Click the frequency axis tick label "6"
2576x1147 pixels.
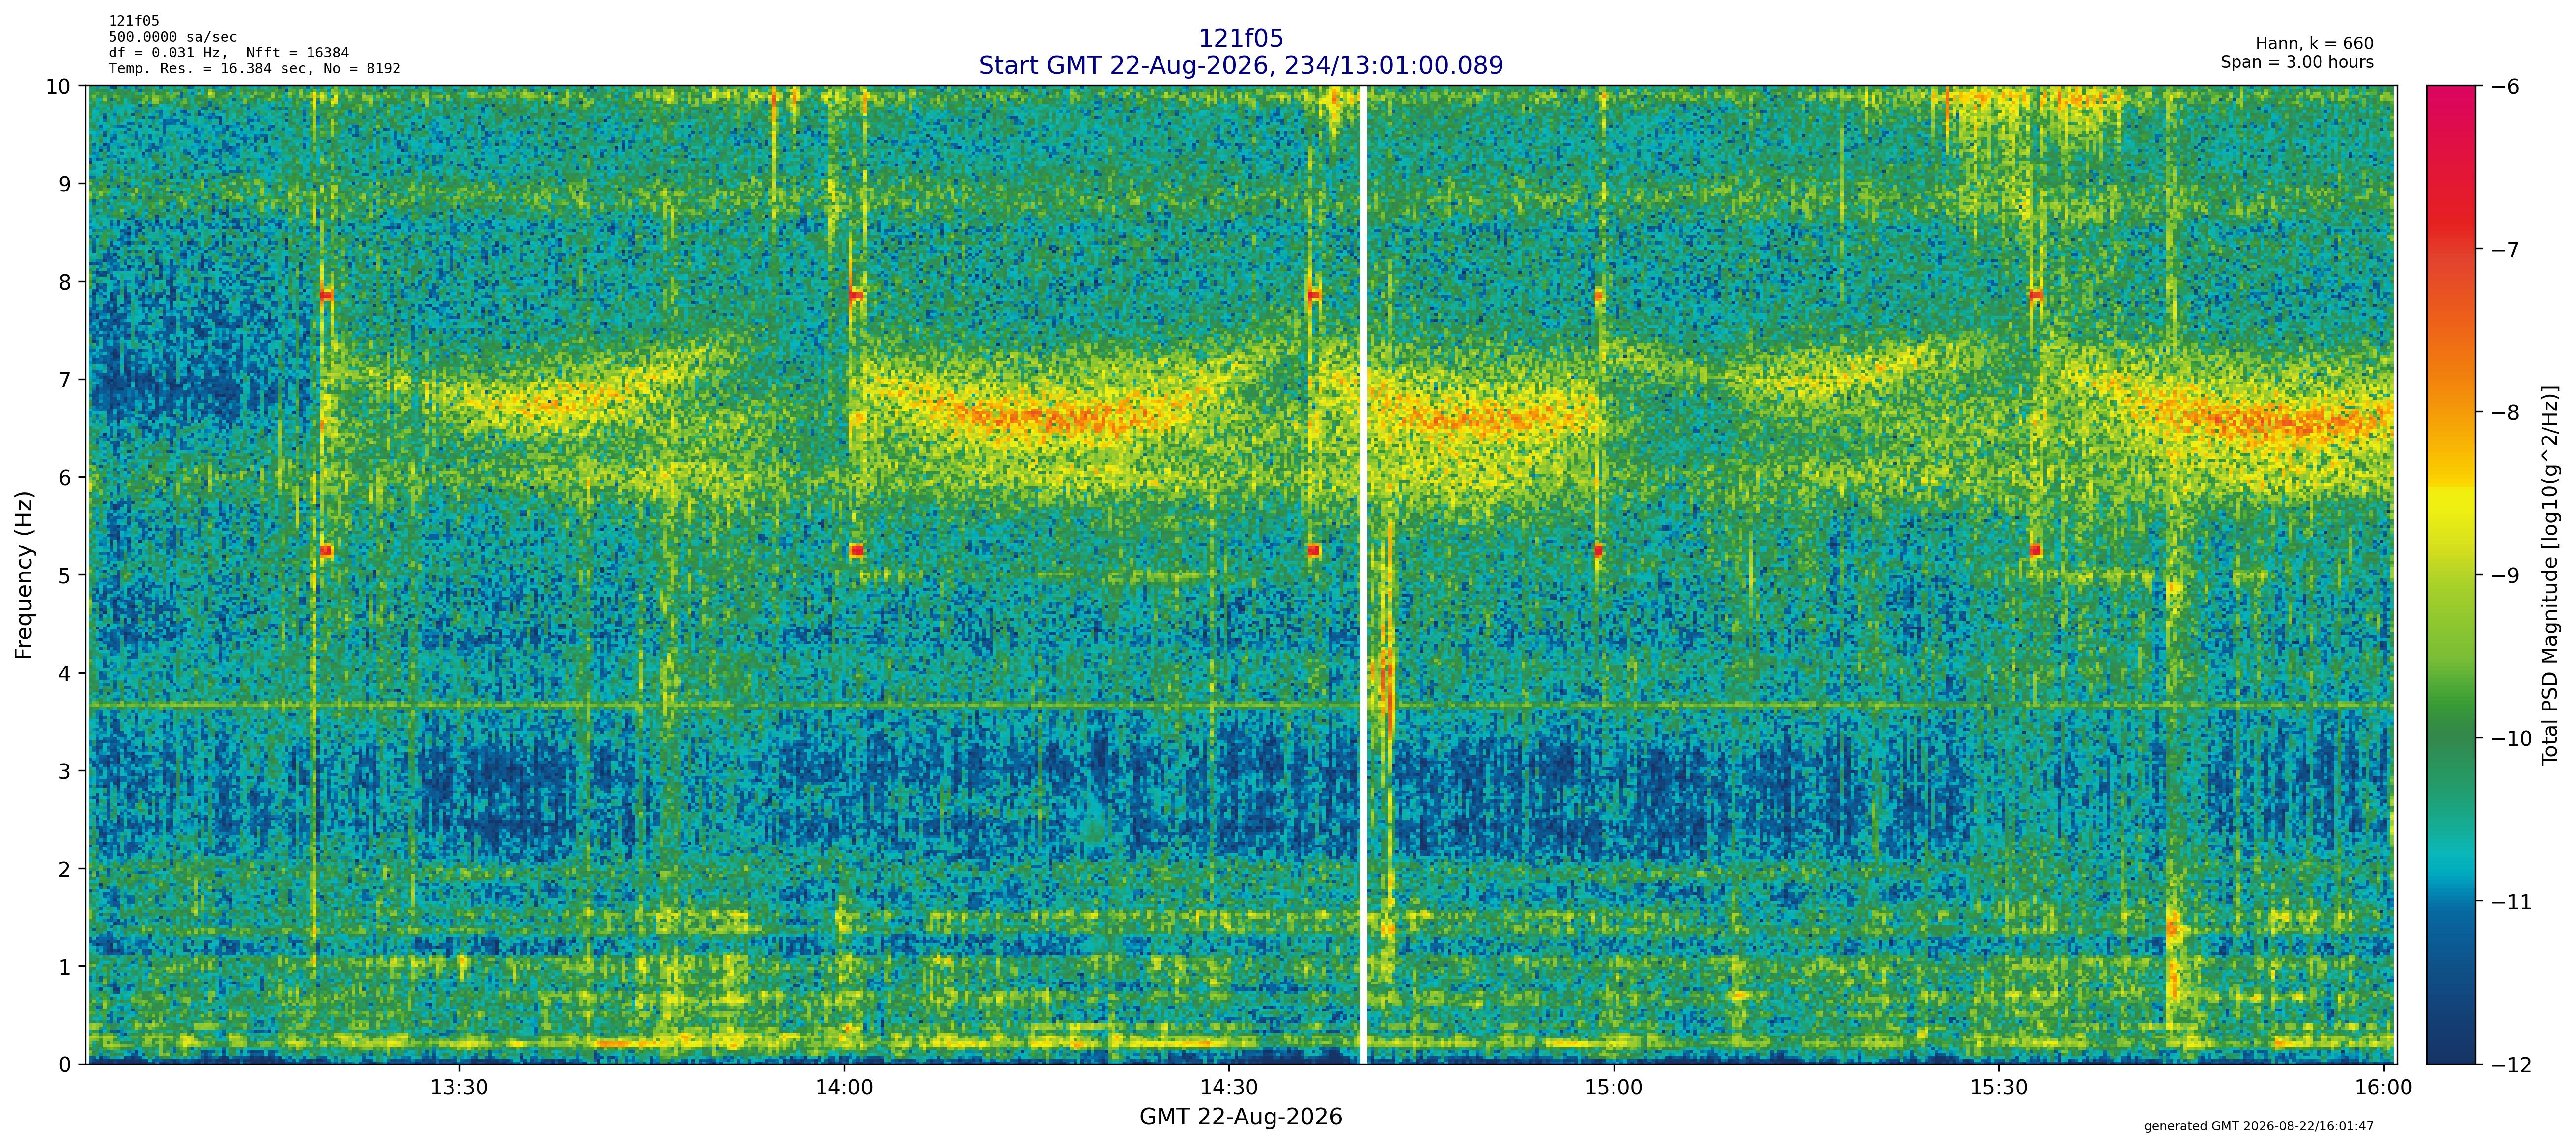(x=66, y=478)
